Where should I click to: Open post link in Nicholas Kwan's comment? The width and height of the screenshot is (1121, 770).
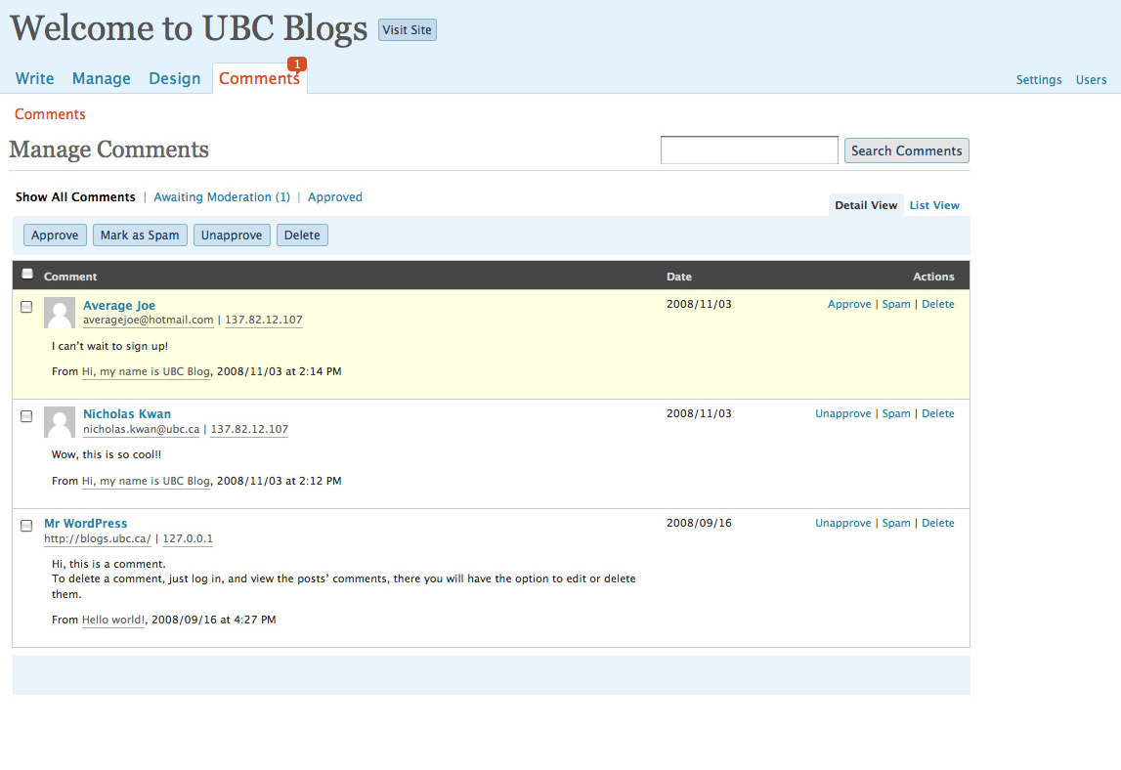point(146,481)
